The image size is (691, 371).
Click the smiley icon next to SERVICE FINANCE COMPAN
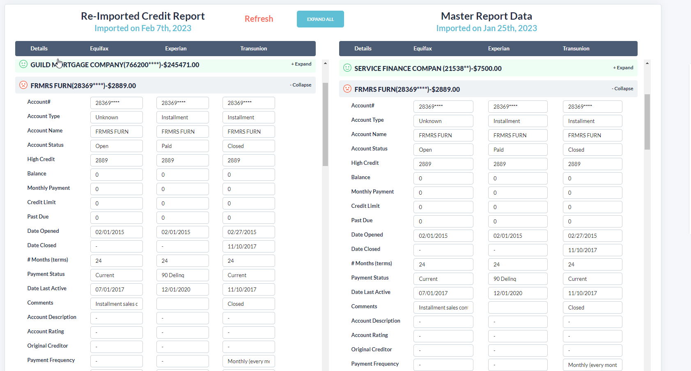pyautogui.click(x=347, y=68)
